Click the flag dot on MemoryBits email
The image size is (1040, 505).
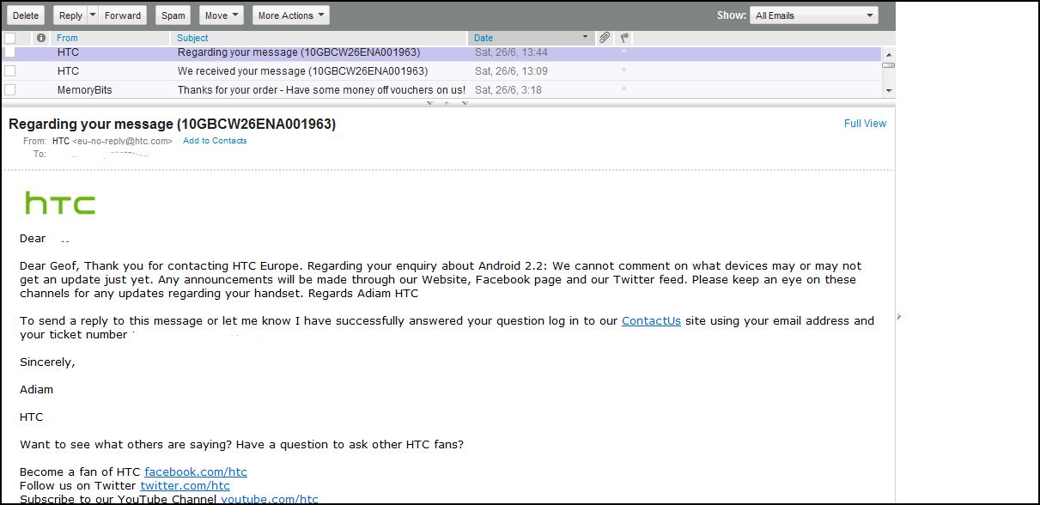[x=624, y=89]
